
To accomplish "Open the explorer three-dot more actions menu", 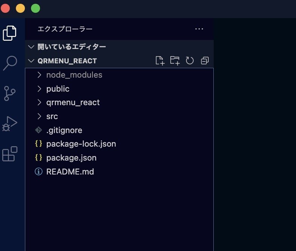I will pyautogui.click(x=199, y=29).
